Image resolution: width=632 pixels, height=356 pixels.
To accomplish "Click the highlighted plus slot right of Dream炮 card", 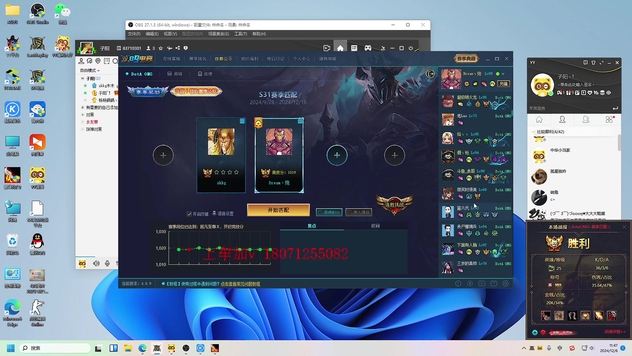I will [x=337, y=155].
